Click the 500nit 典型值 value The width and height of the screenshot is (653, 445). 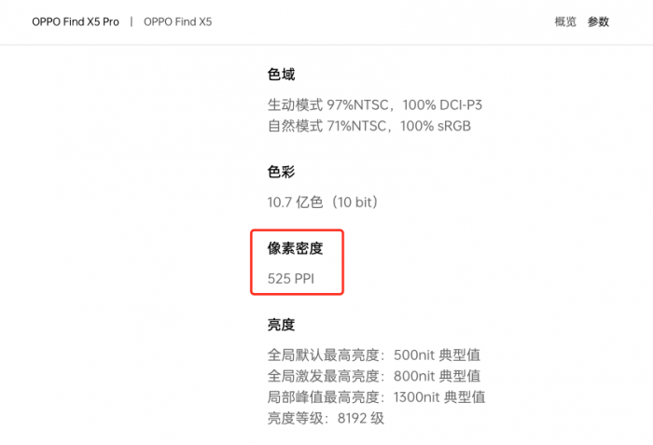(x=437, y=355)
